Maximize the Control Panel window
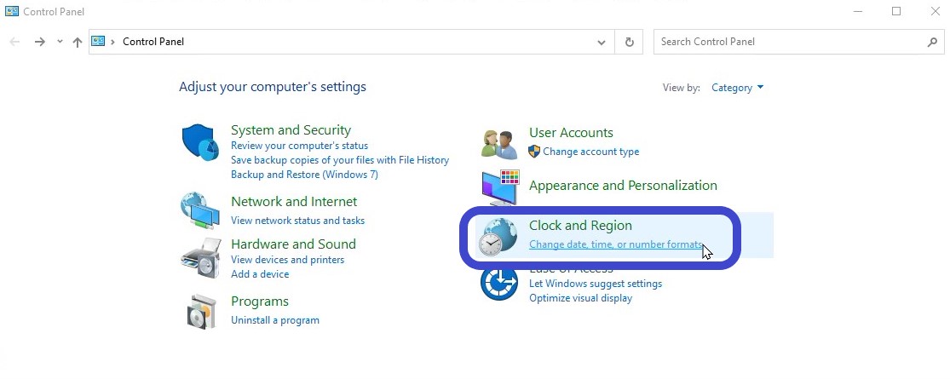The image size is (950, 379). 896,11
